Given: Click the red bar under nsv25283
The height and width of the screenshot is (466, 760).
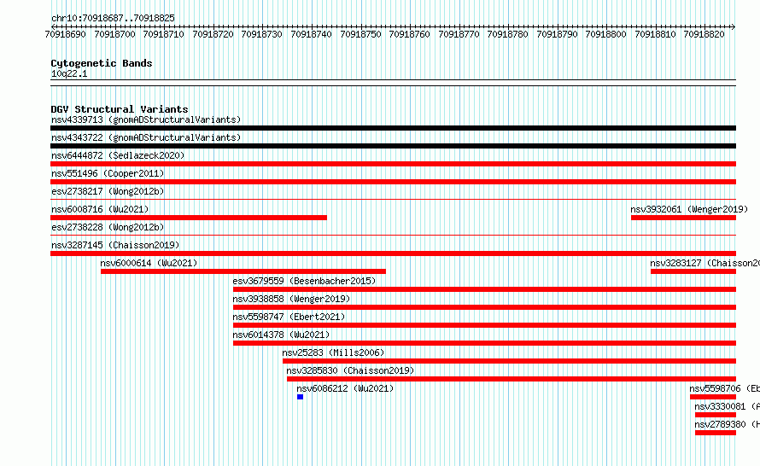Looking at the screenshot, I should pyautogui.click(x=510, y=361).
